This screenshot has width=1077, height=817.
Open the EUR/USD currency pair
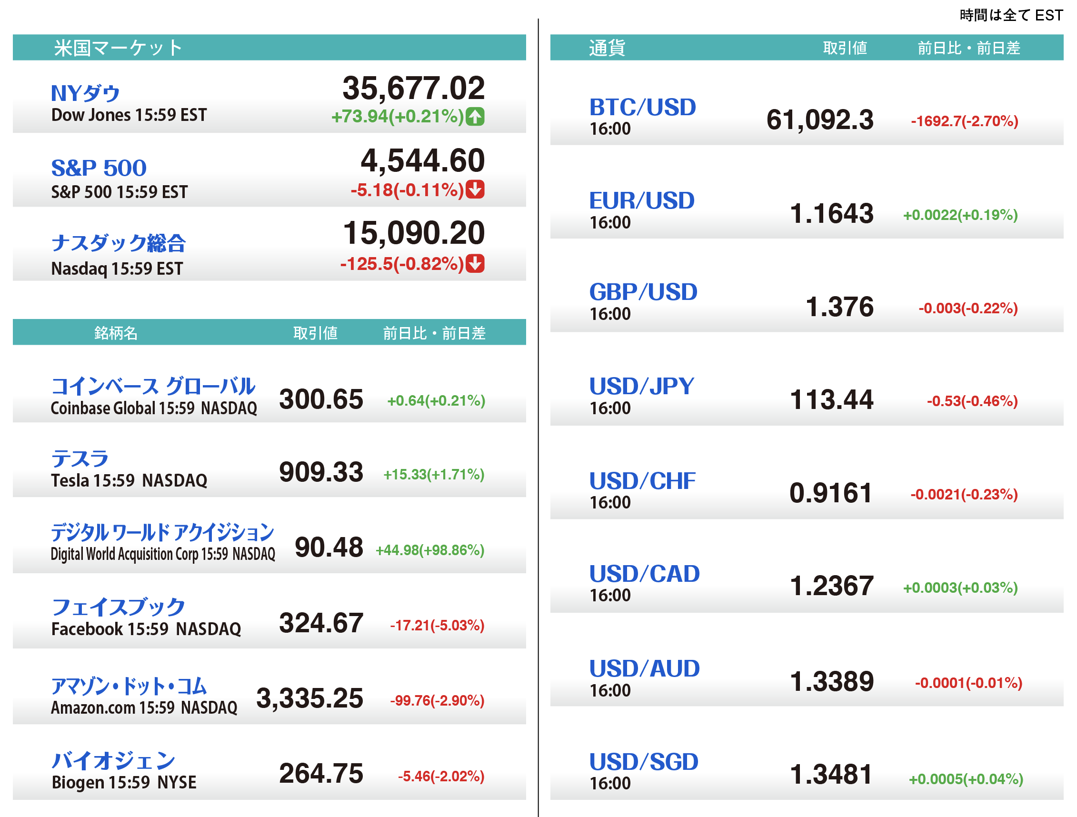pyautogui.click(x=641, y=200)
